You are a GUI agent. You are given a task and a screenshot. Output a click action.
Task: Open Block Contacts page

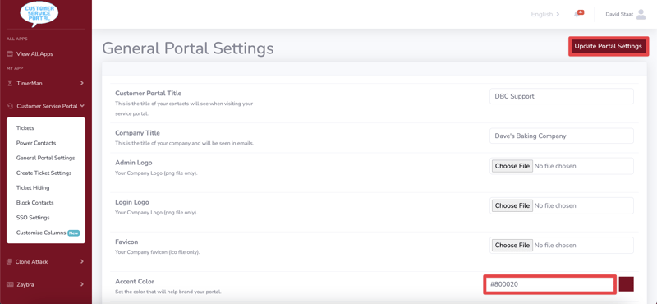point(34,202)
